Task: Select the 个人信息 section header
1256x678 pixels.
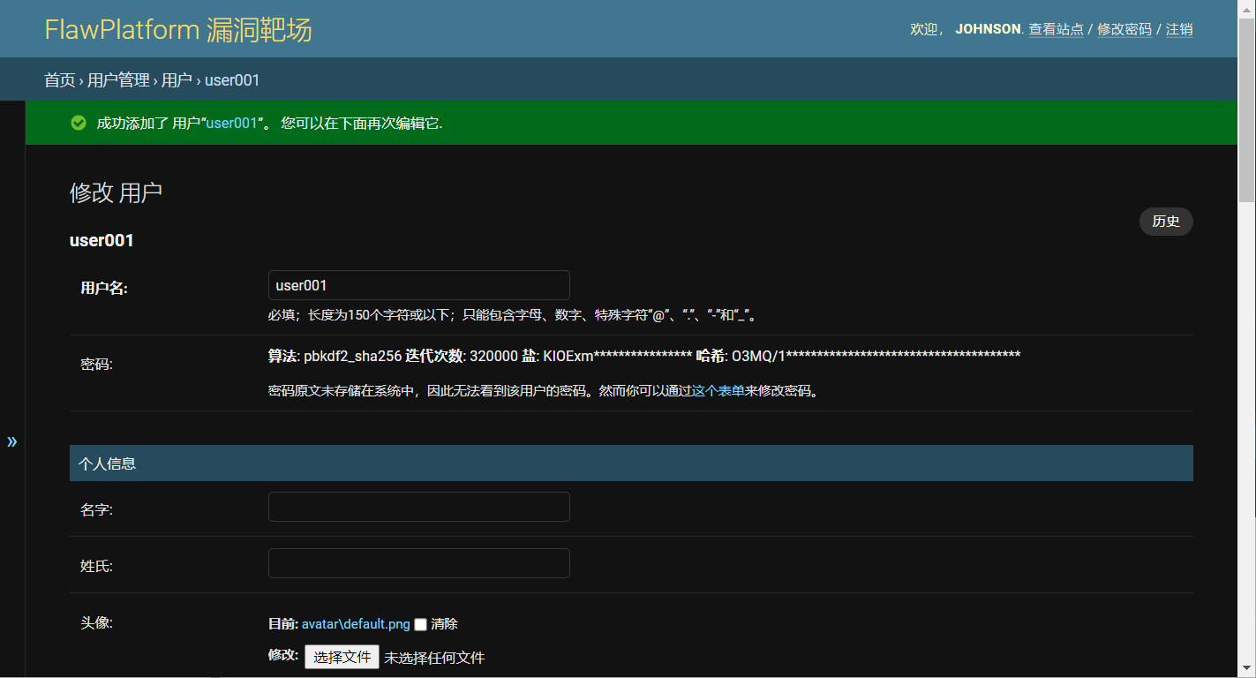Action: 631,463
